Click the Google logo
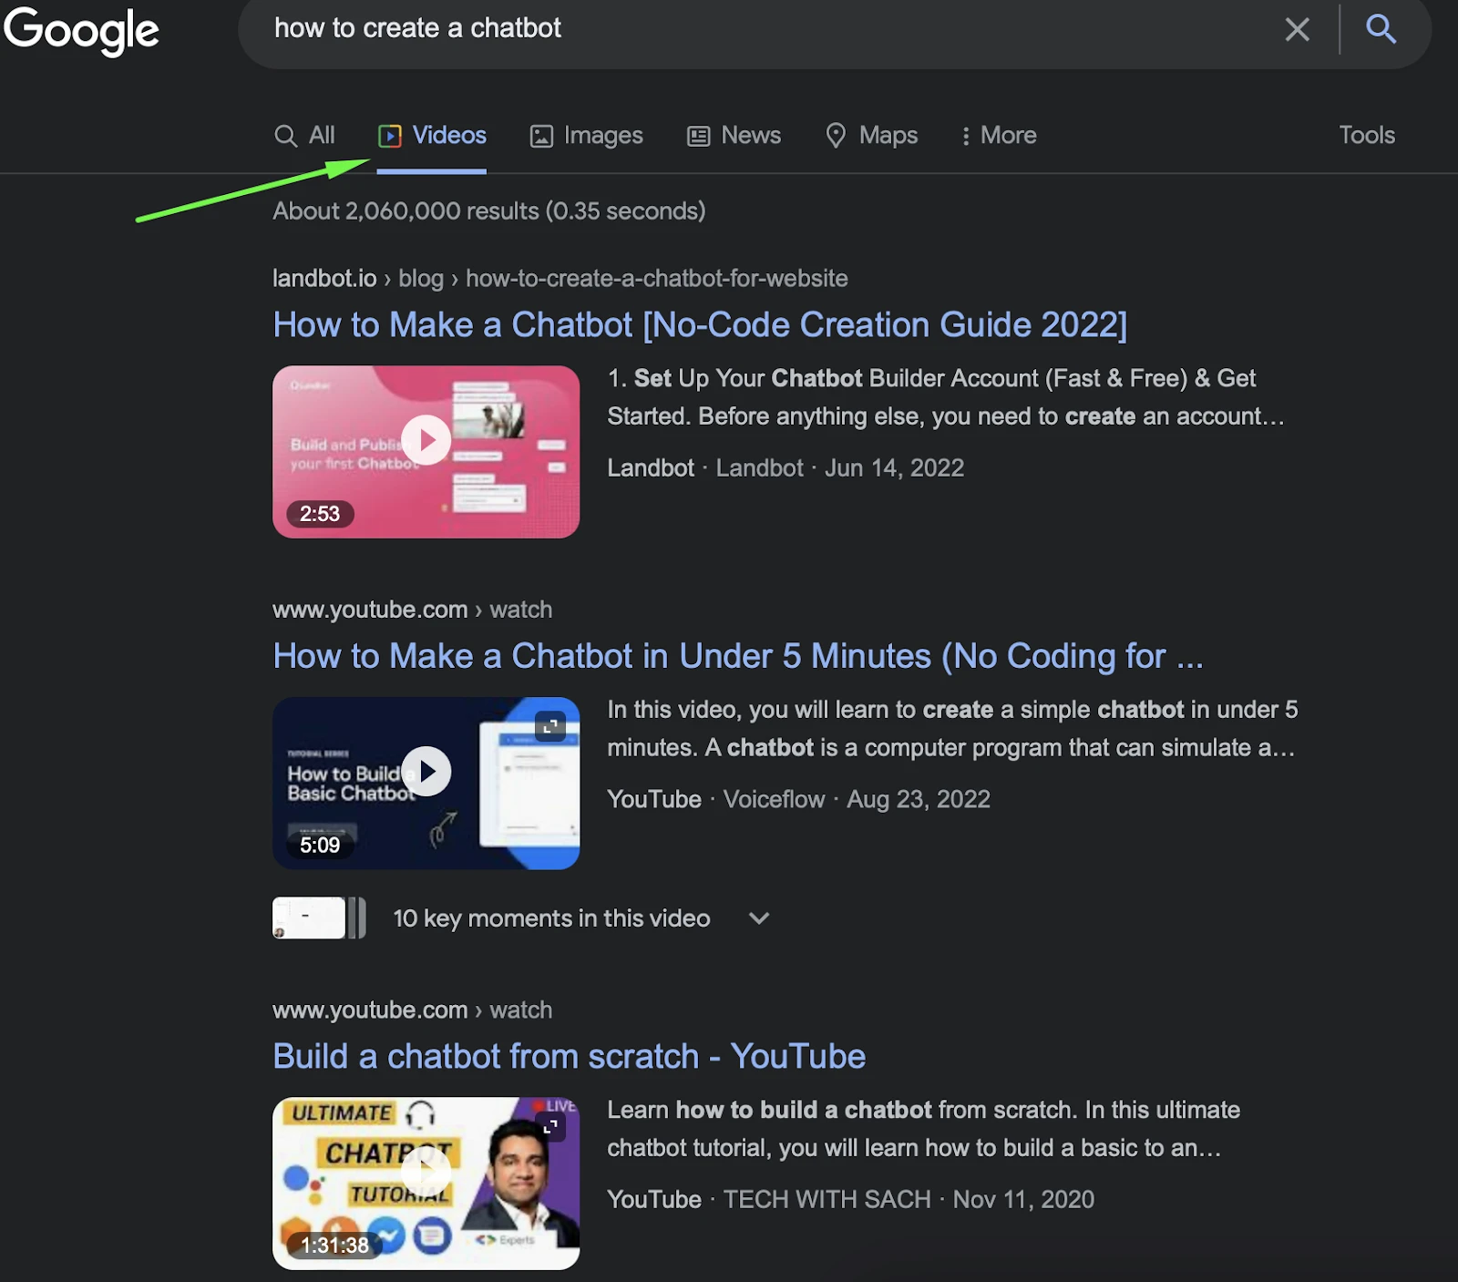1458x1282 pixels. pos(81,30)
